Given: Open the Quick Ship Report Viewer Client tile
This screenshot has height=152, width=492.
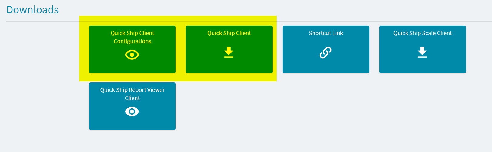Looking at the screenshot, I should (x=132, y=106).
